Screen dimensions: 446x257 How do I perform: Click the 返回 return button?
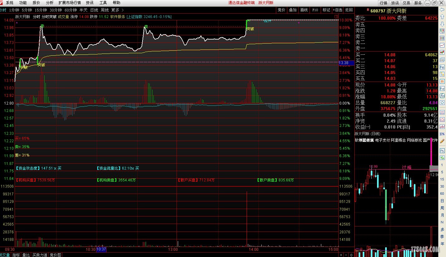(x=349, y=10)
